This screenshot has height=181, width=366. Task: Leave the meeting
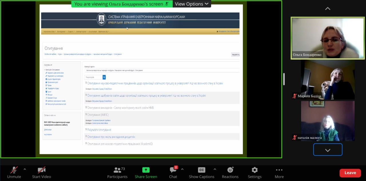point(350,173)
